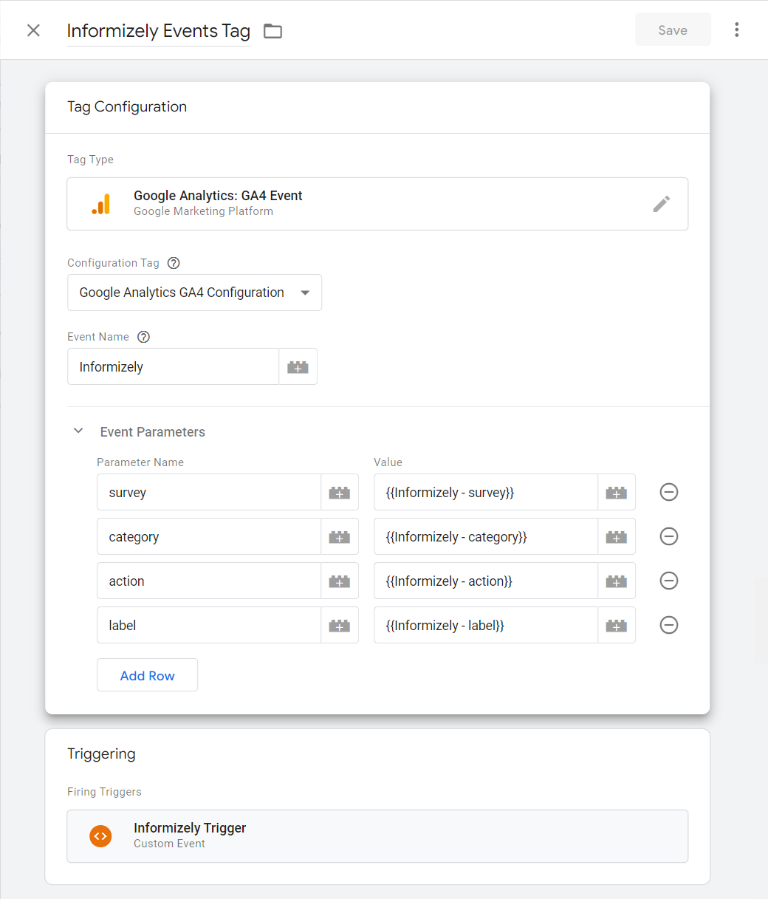
Task: Click the category parameter name field
Action: 209,536
